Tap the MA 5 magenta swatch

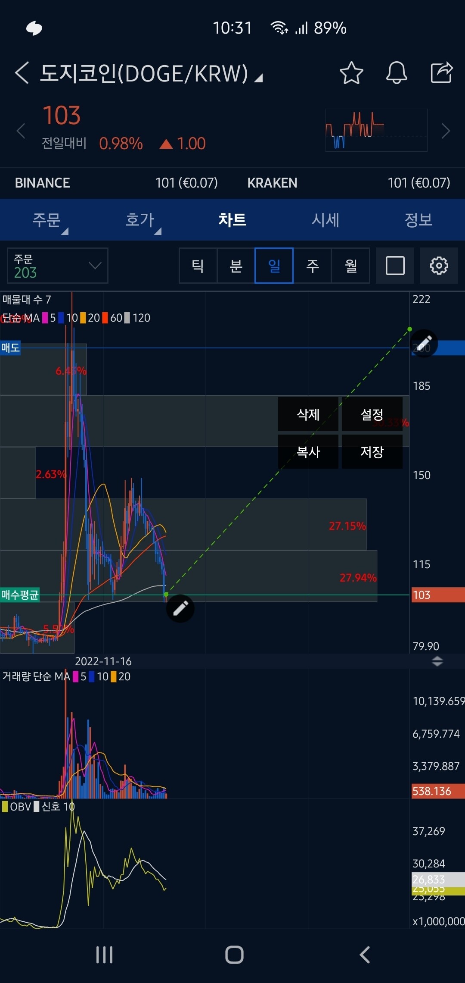click(45, 318)
